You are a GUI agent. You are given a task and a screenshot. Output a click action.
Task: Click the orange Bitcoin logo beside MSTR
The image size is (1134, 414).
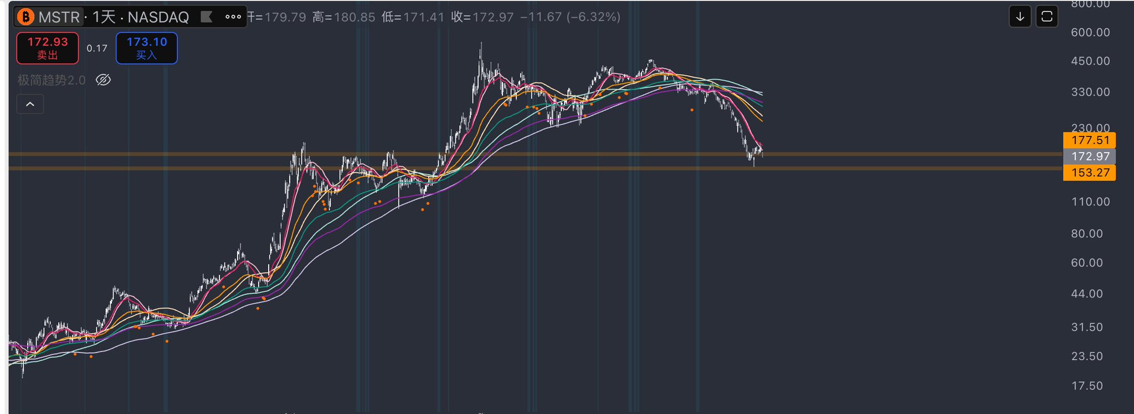tap(25, 17)
